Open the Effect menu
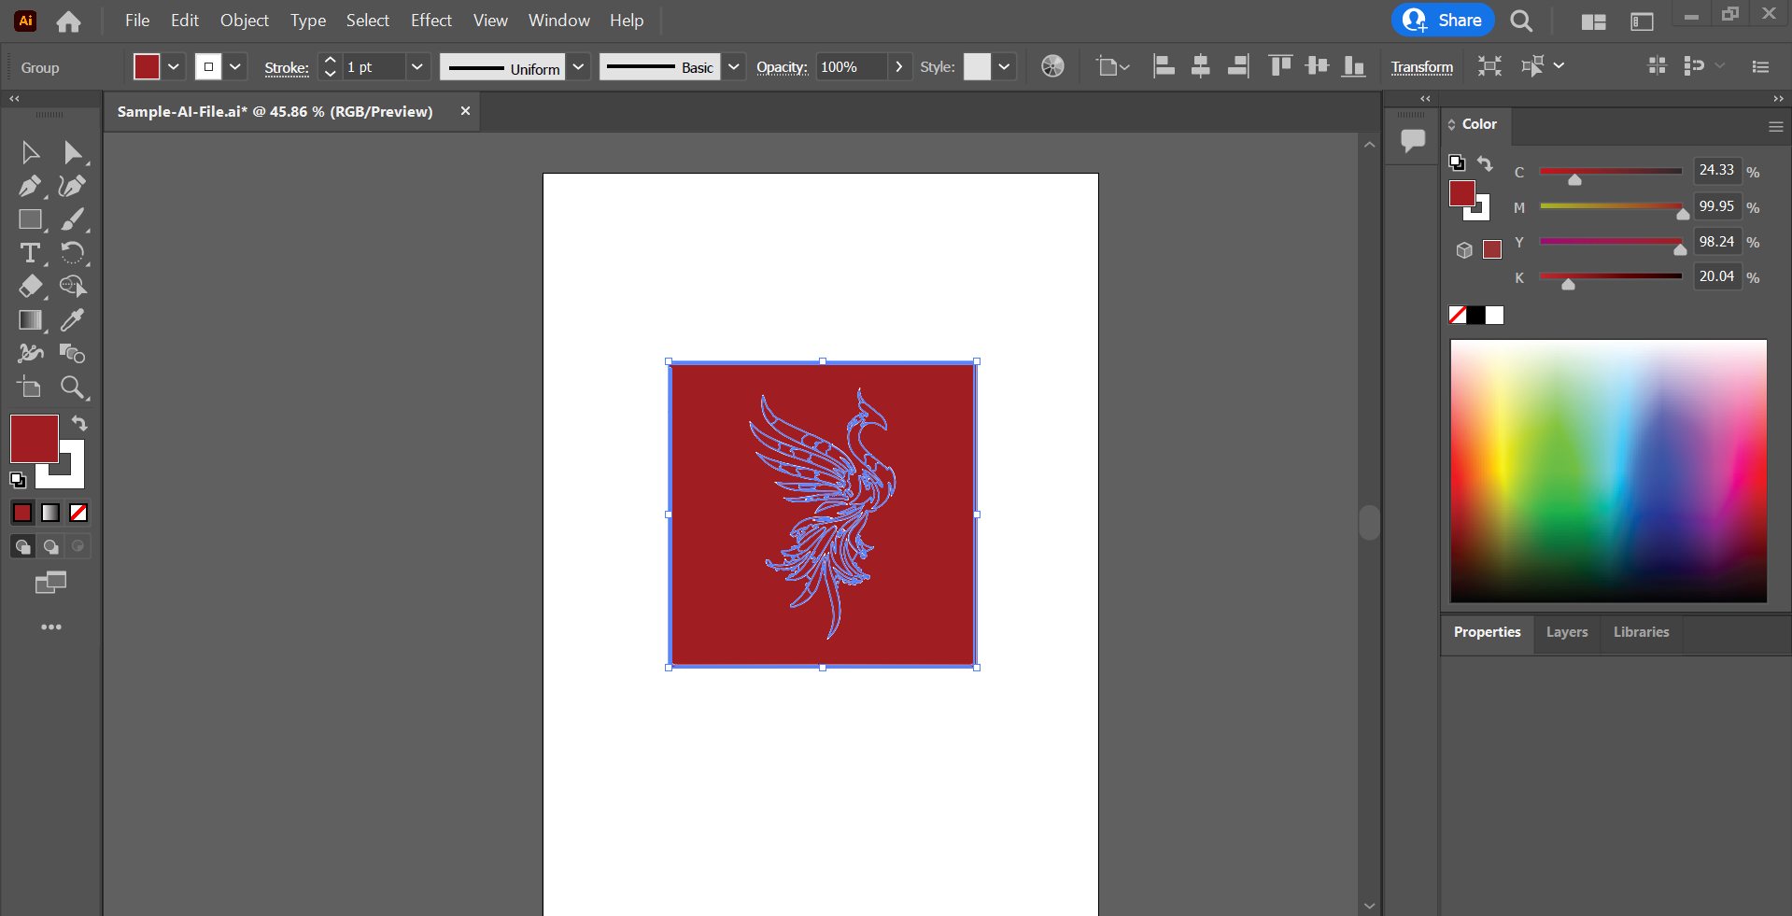 coord(430,21)
